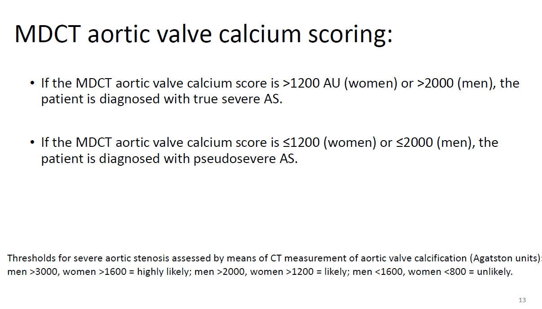Click the phrase 'pseudosevere AS.'
The width and height of the screenshot is (542, 309).
pyautogui.click(x=246, y=159)
